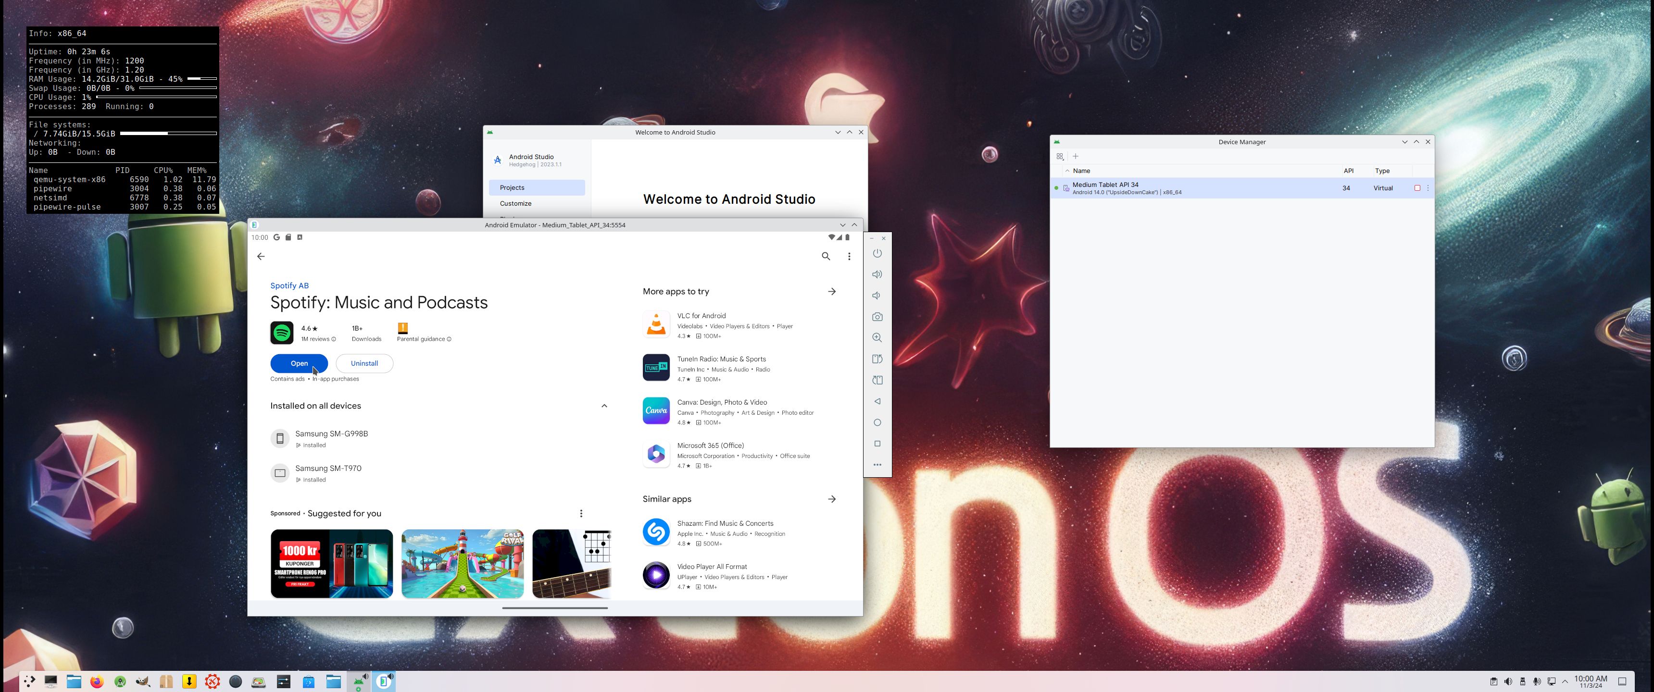
Task: Go back with the Play Store back arrow
Action: coord(261,256)
